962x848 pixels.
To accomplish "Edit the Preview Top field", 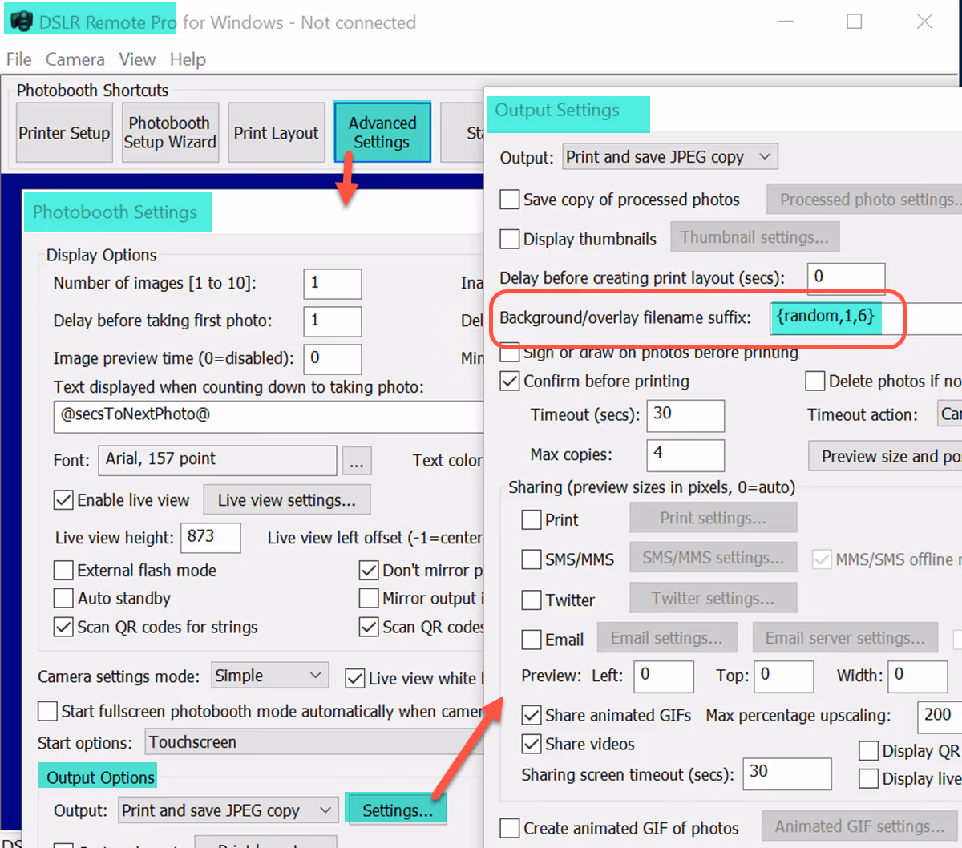I will [x=784, y=676].
